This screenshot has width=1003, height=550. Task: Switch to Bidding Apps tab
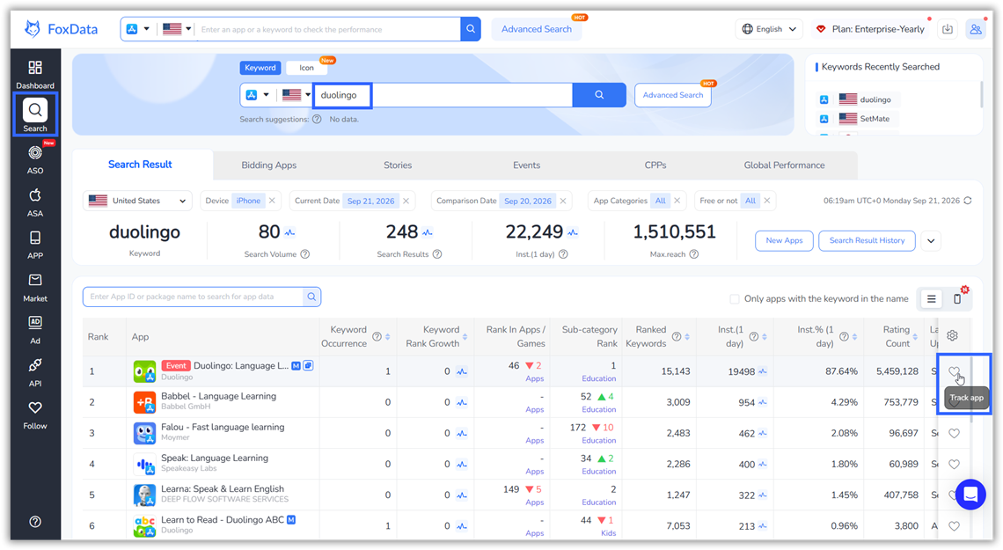click(x=268, y=165)
